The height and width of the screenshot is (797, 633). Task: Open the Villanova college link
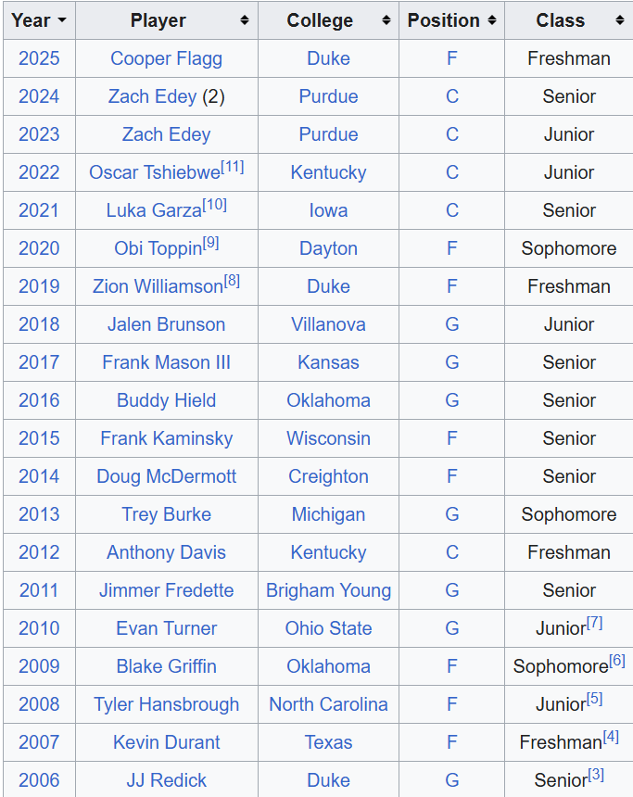click(328, 324)
